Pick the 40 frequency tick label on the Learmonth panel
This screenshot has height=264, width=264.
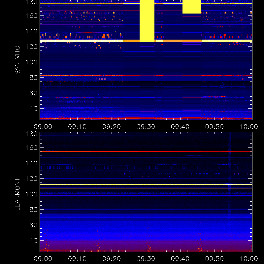pos(33,241)
